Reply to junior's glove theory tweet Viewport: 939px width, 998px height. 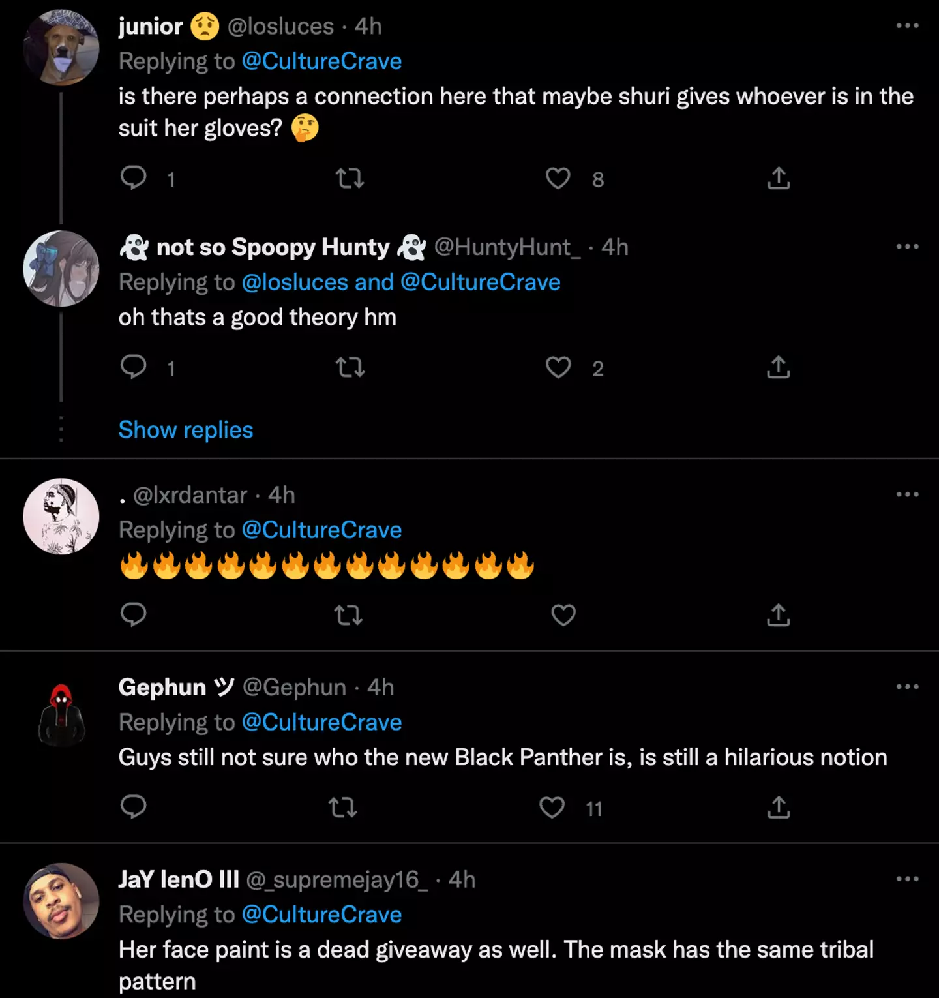pyautogui.click(x=134, y=178)
